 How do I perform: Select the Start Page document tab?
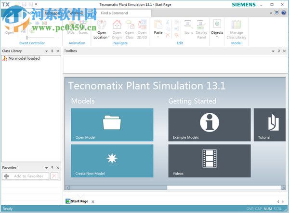77,201
